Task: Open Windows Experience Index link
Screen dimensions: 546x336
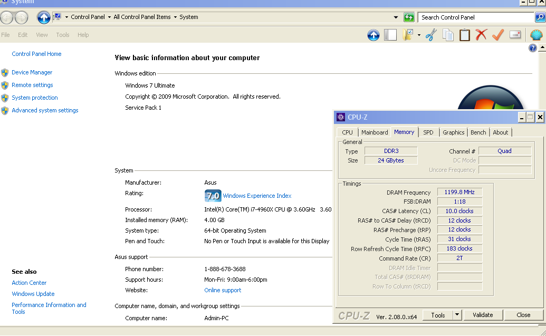Action: coord(257,196)
